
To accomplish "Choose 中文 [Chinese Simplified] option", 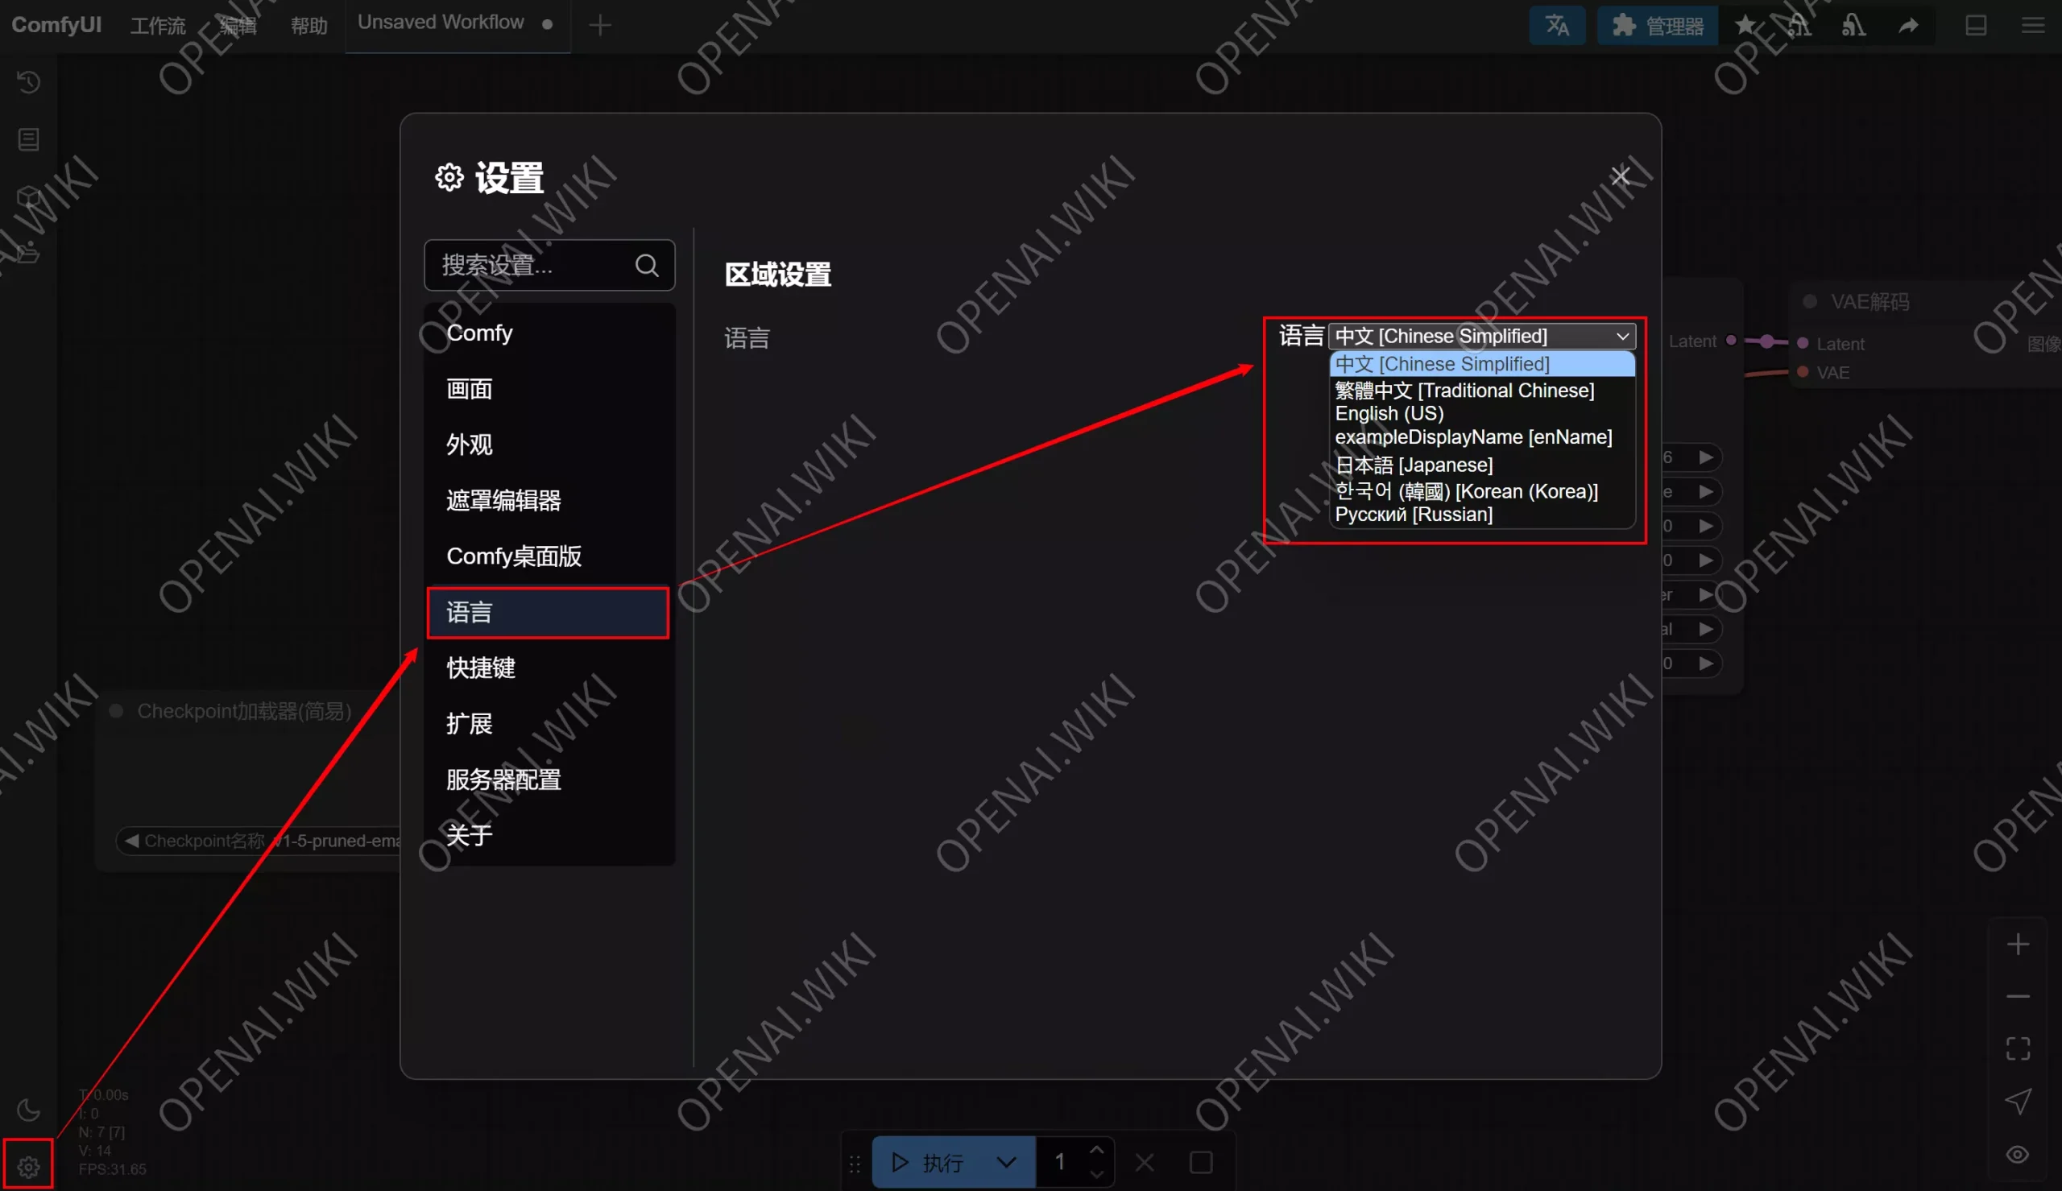I will coord(1482,364).
